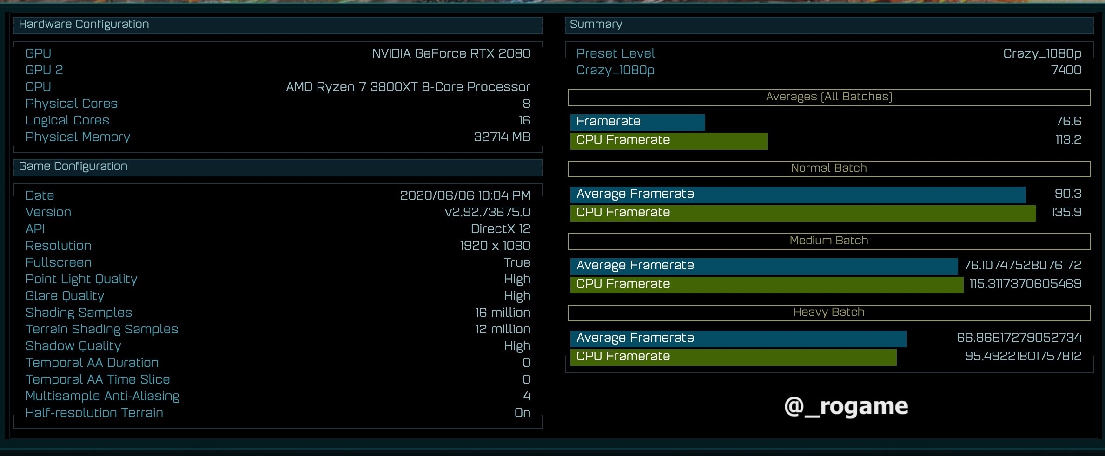Viewport: 1105px width, 456px height.
Task: Click the green CPU Framerate bar under Averages
Action: (668, 141)
